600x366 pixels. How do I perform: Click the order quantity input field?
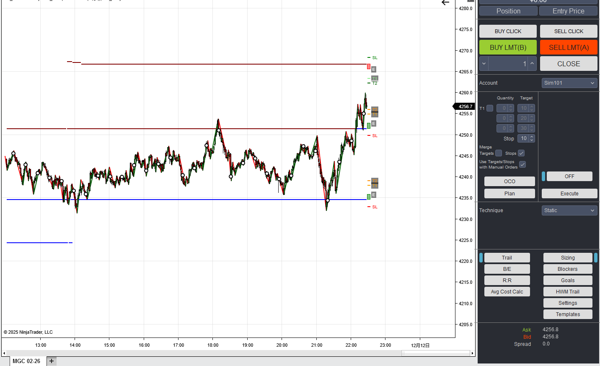(x=508, y=64)
